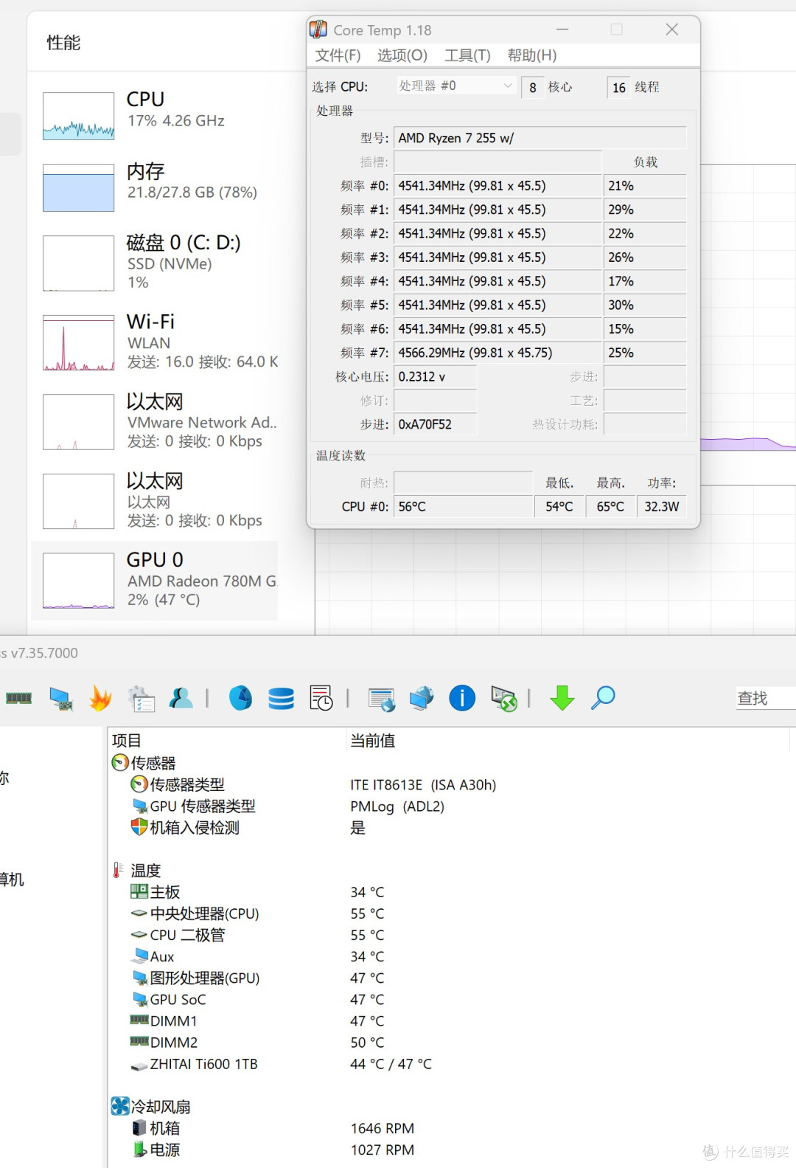Open the 工具(T) menu in Core Temp
This screenshot has width=796, height=1168.
coord(467,55)
